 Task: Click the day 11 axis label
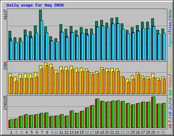click(x=61, y=132)
